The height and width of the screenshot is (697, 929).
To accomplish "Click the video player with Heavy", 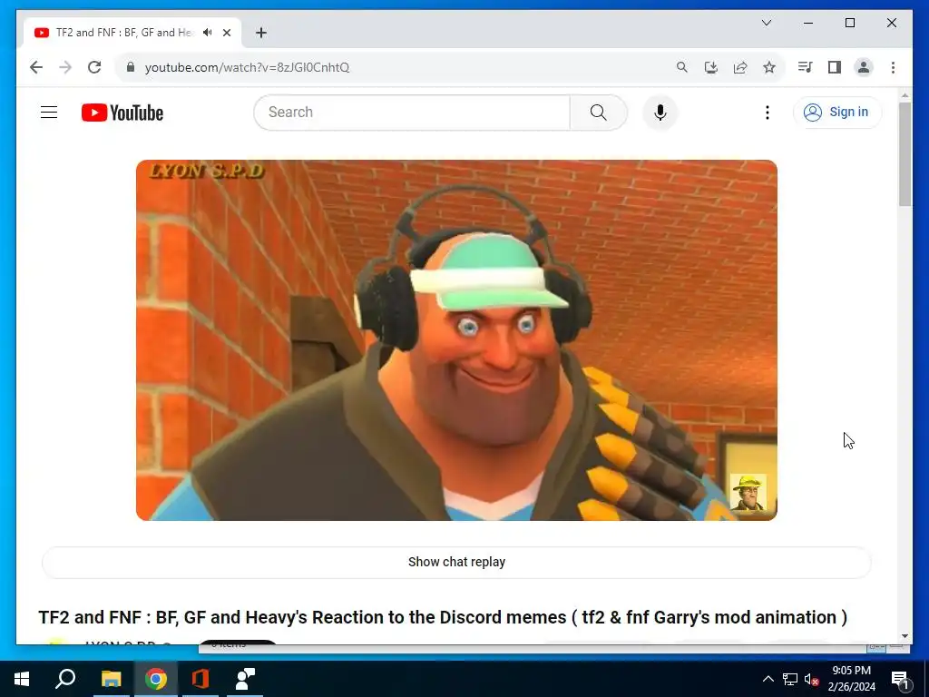I will click(456, 340).
